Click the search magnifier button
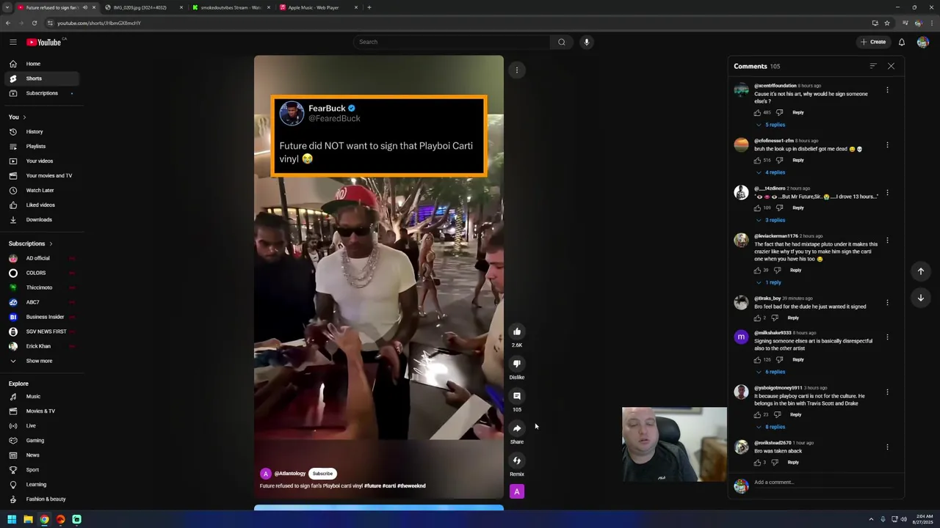The width and height of the screenshot is (940, 528). click(x=562, y=42)
